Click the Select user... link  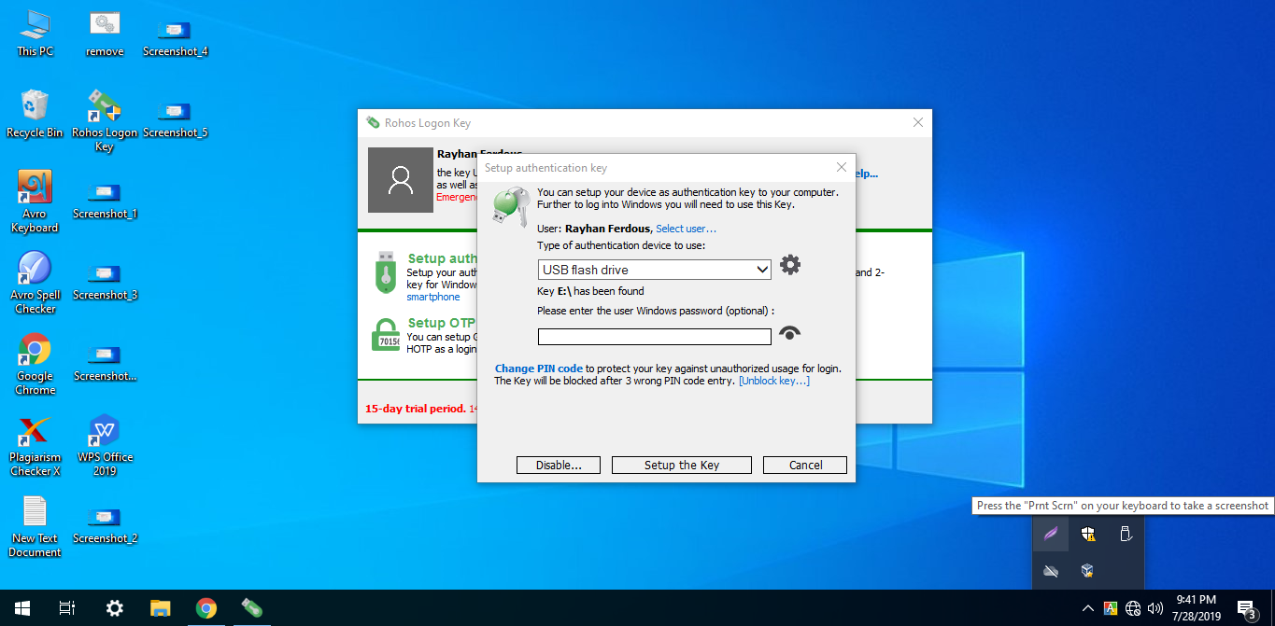(686, 229)
